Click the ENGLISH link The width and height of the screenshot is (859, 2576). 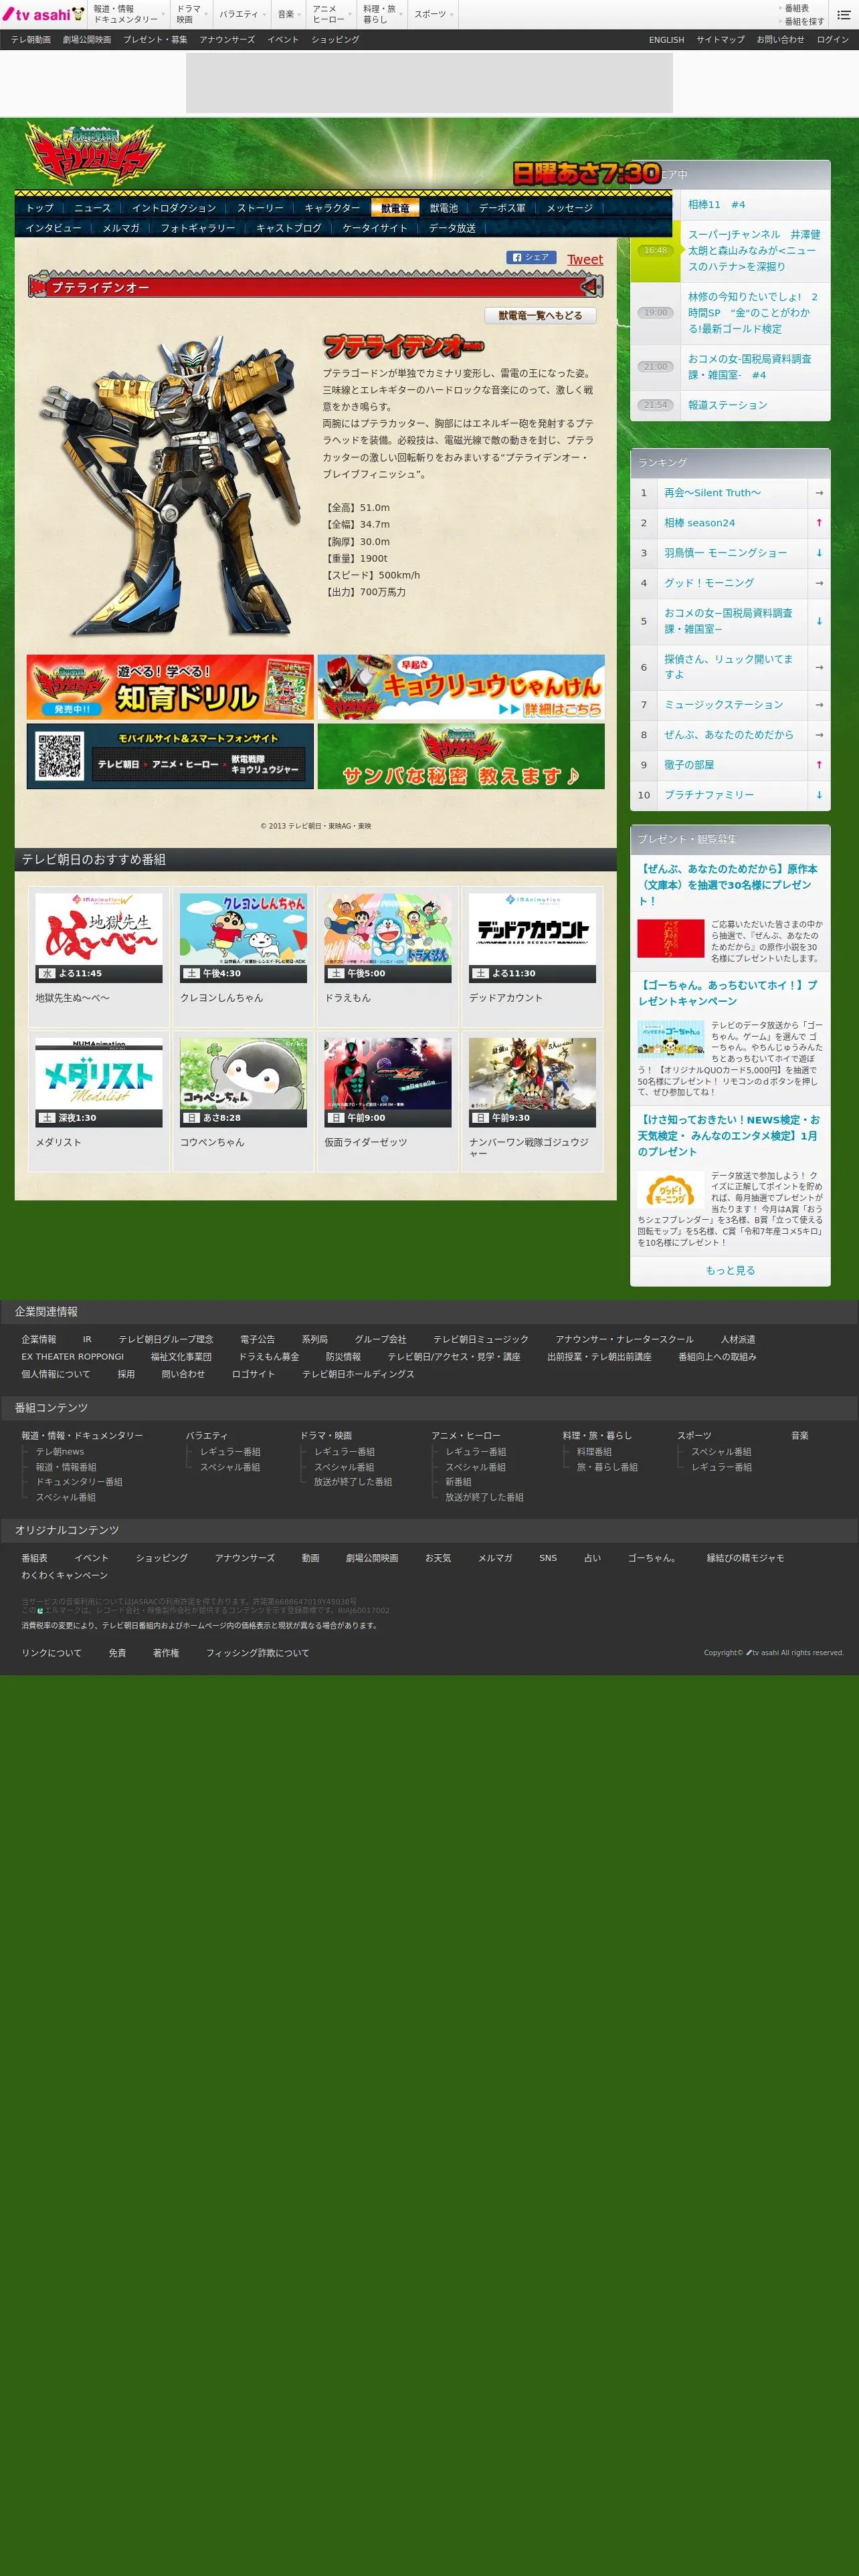666,40
